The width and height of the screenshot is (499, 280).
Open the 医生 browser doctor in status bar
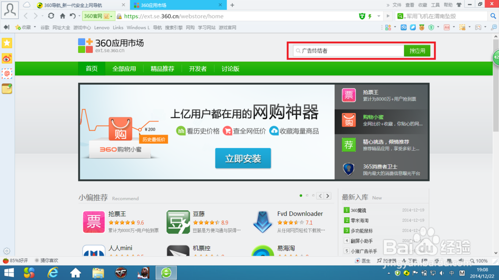[x=363, y=261]
